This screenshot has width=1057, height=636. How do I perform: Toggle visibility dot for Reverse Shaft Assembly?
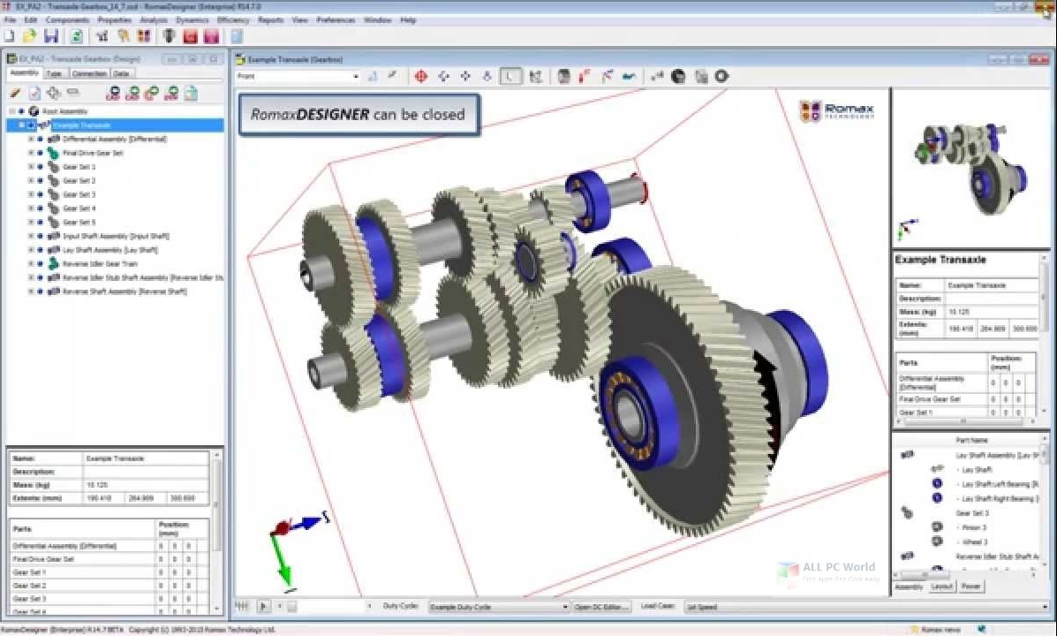point(41,291)
